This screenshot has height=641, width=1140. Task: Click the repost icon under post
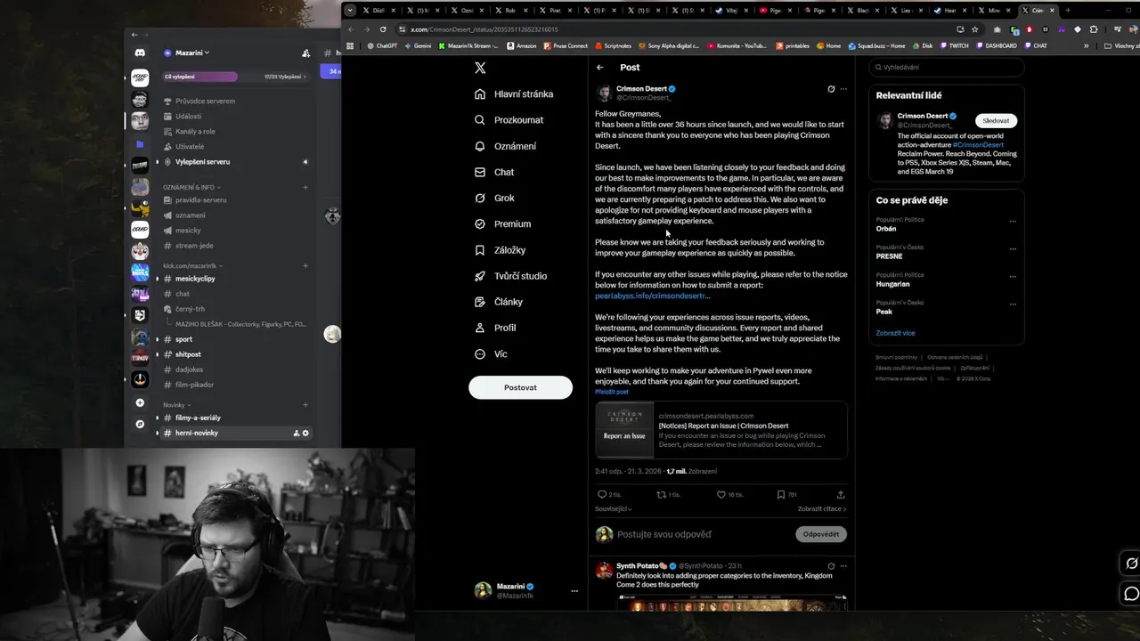coord(662,494)
